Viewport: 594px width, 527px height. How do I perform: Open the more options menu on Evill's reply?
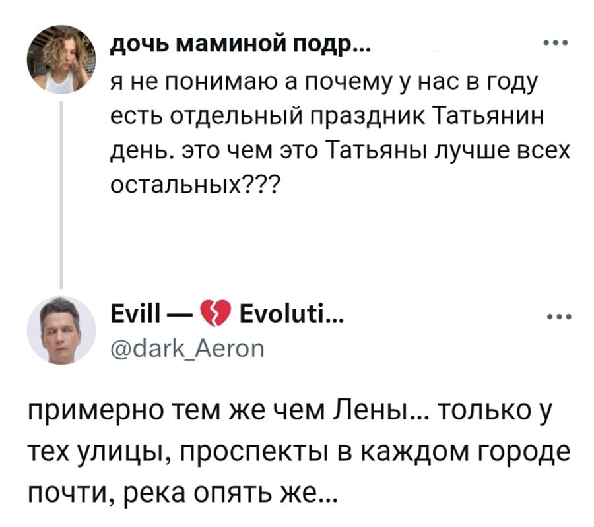pos(560,317)
